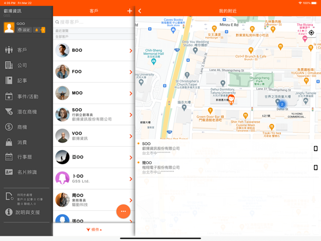This screenshot has height=241, width=321.
Task: Tap Tsuki Yo Iwa restaurant pin
Action: [272, 127]
